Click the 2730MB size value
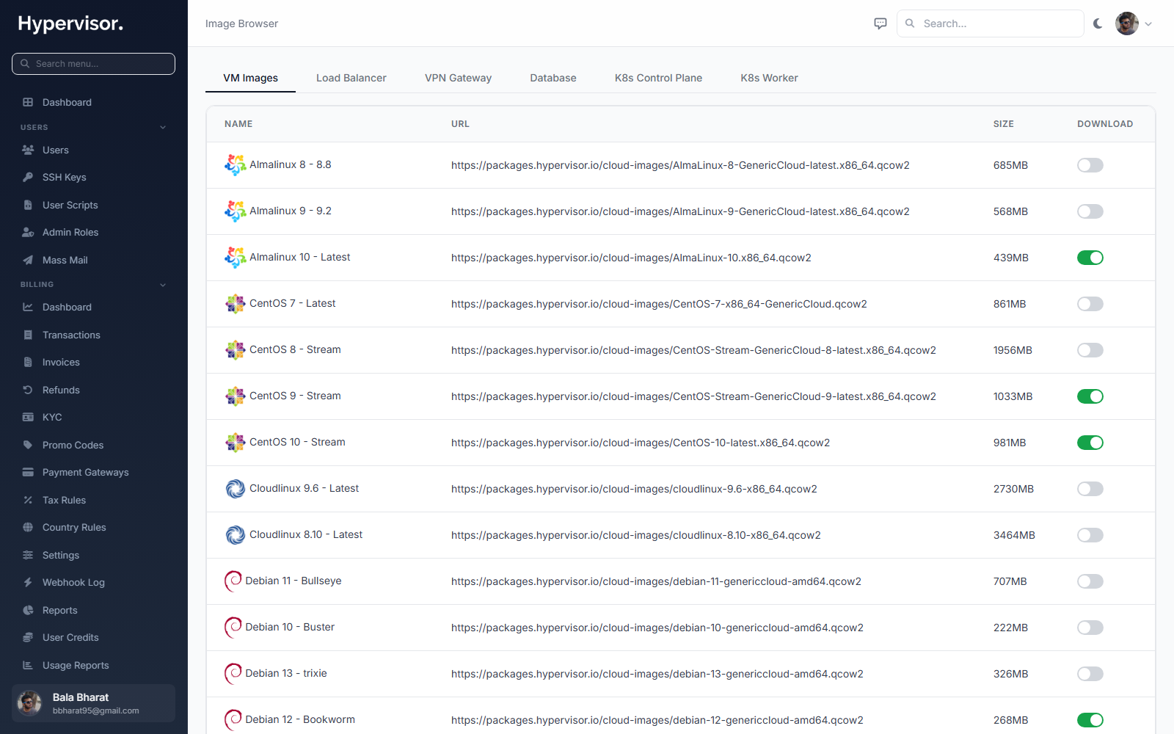1174x734 pixels. click(1013, 489)
